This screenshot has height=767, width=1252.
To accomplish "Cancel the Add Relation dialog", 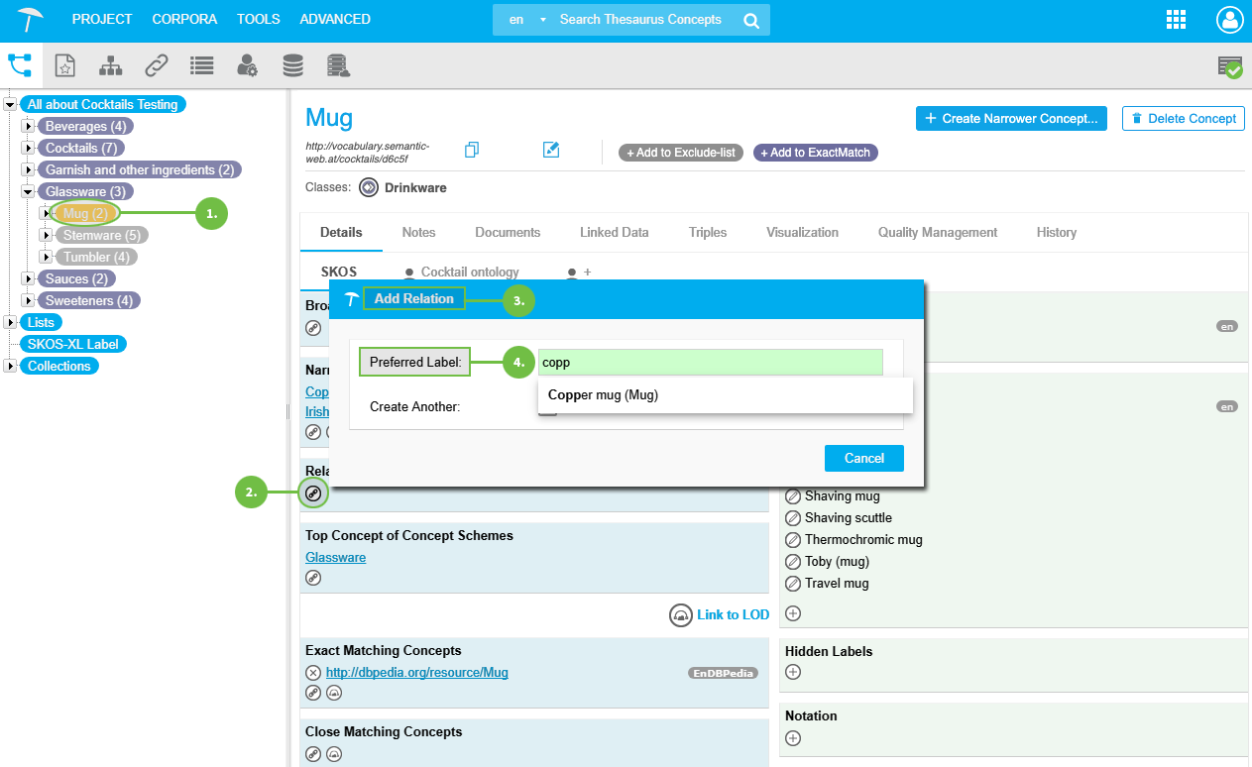I will tap(863, 458).
